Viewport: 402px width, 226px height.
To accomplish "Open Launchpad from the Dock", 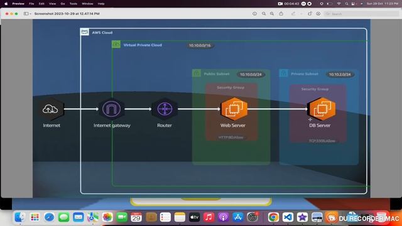I will coord(35,217).
